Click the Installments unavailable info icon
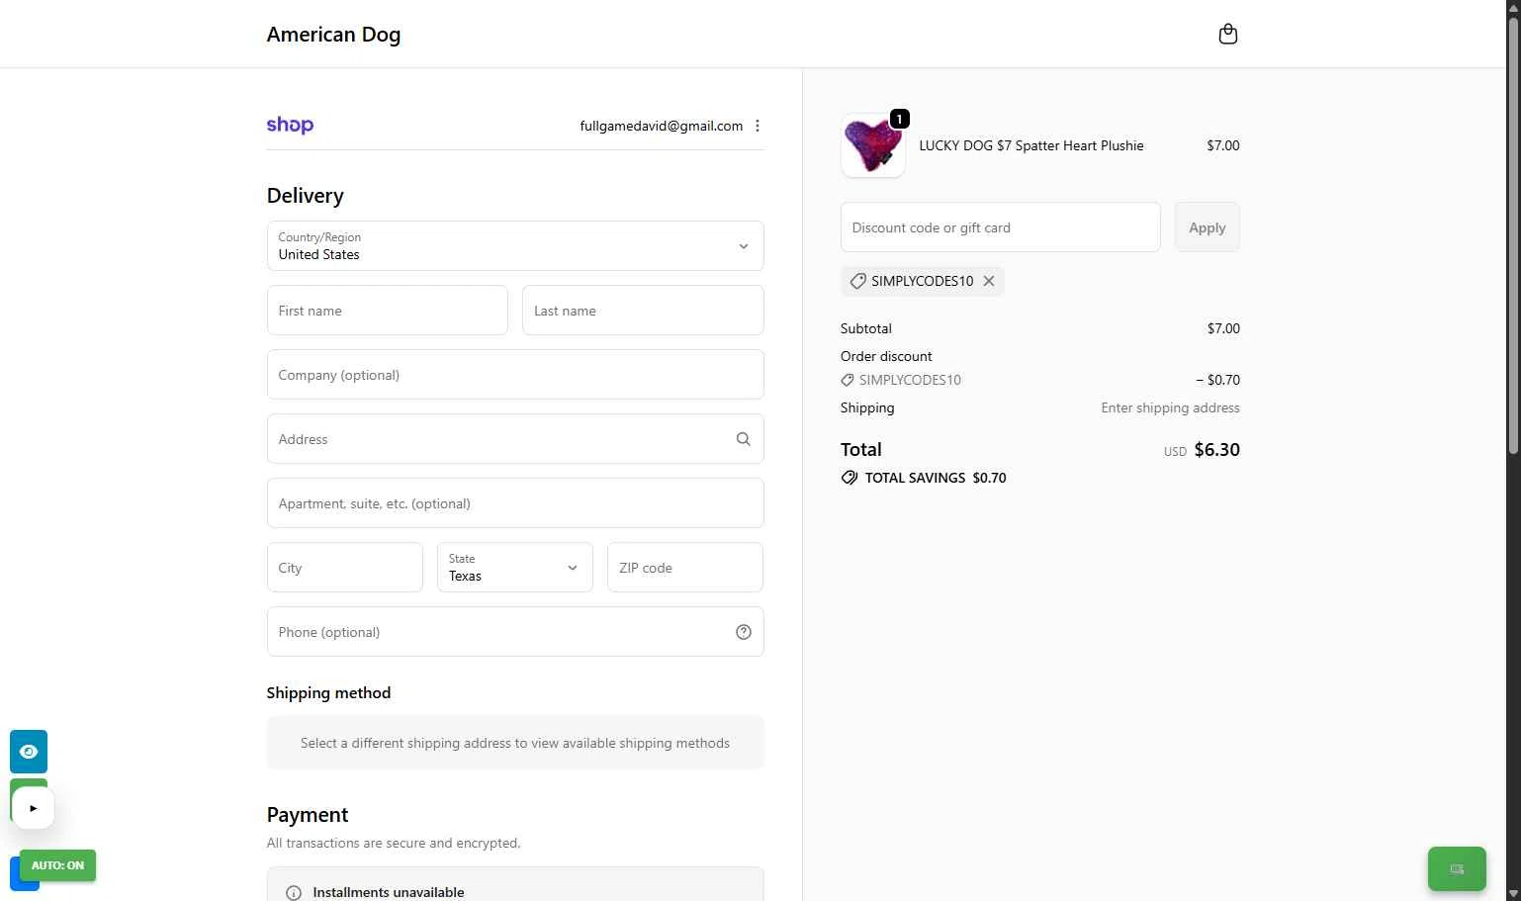 pos(294,892)
